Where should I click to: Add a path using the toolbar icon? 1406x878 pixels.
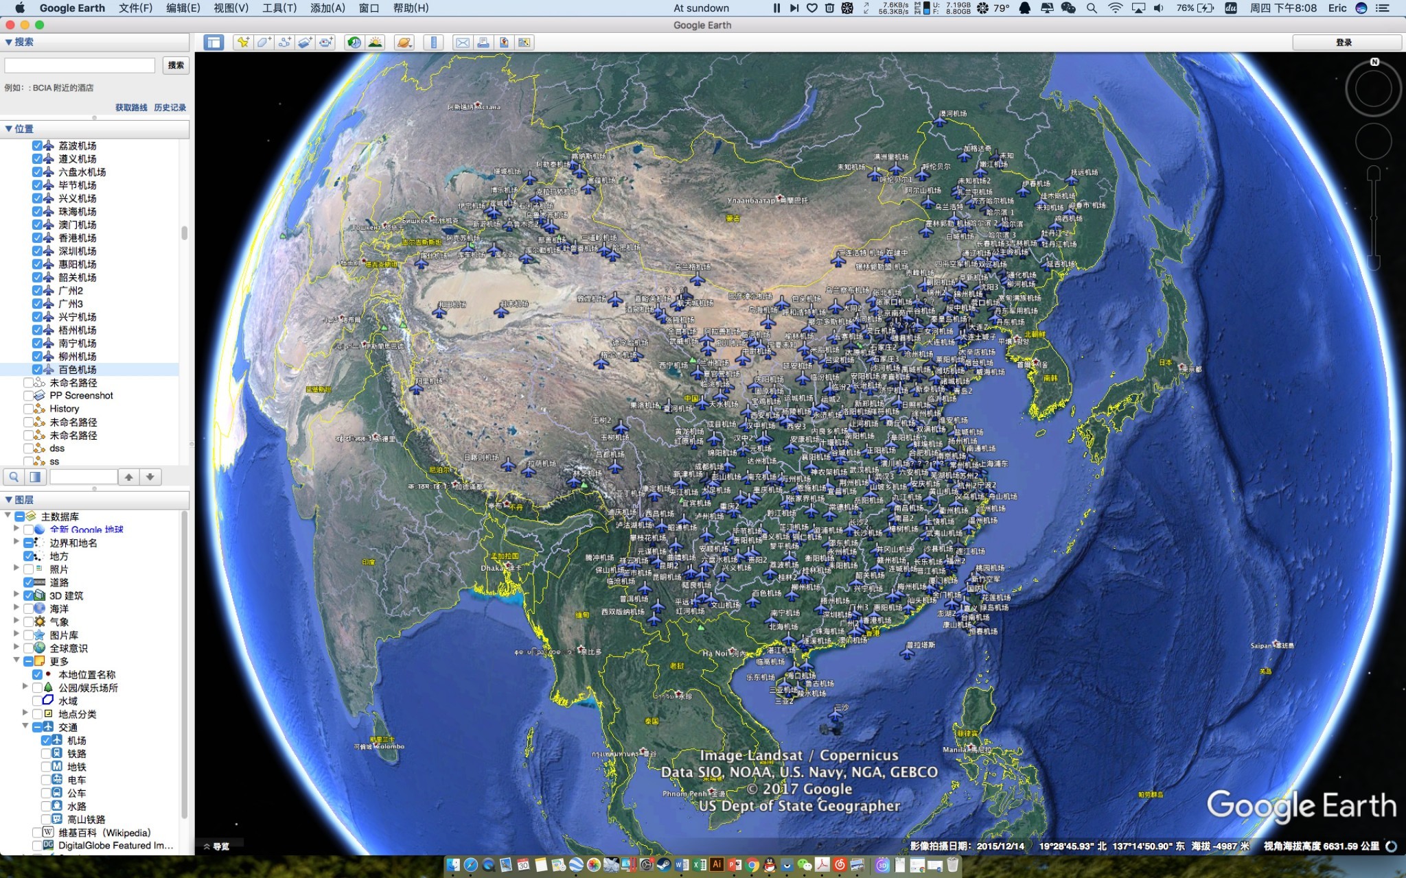[x=284, y=43]
